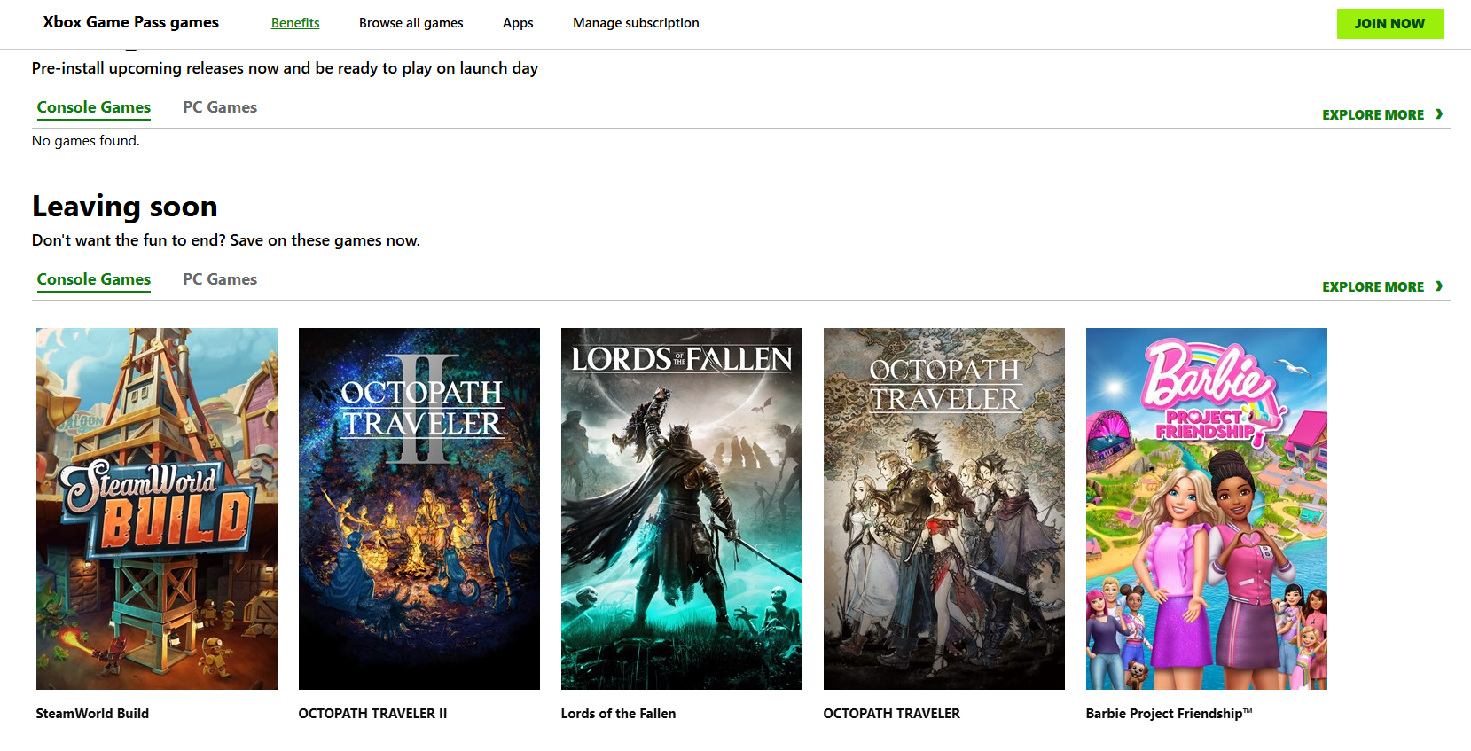This screenshot has height=751, width=1471.
Task: Click Explore More in pre-install section
Action: (x=1381, y=115)
